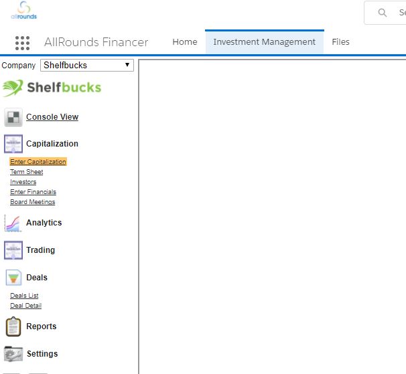
Task: Open the Term Sheet link
Action: (x=27, y=172)
